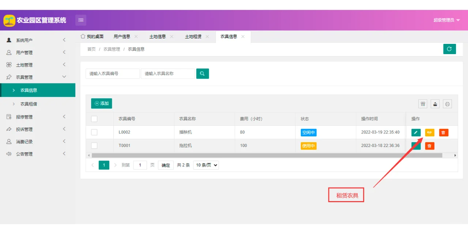Screen dimensions: 468x234
Task: Click the print table icon
Action: click(448, 104)
